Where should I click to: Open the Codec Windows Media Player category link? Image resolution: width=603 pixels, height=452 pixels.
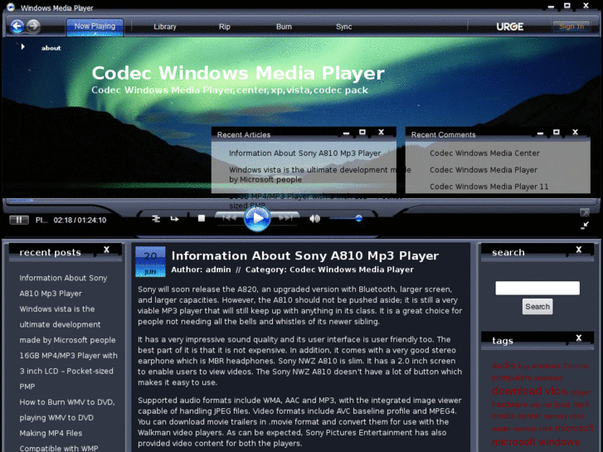352,270
